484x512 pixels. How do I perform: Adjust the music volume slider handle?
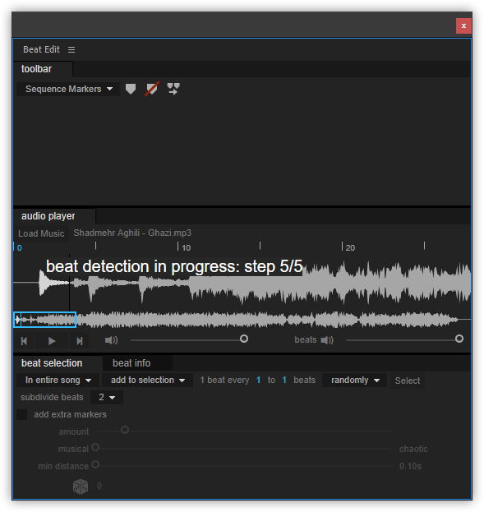coord(243,339)
